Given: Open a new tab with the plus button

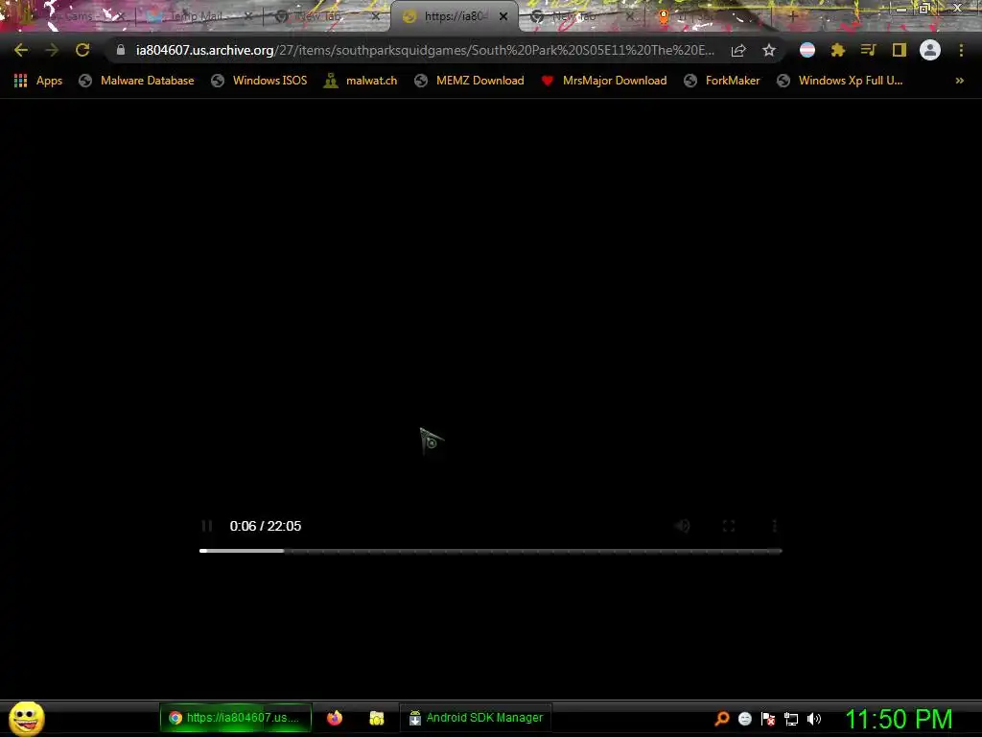Looking at the screenshot, I should pyautogui.click(x=793, y=16).
